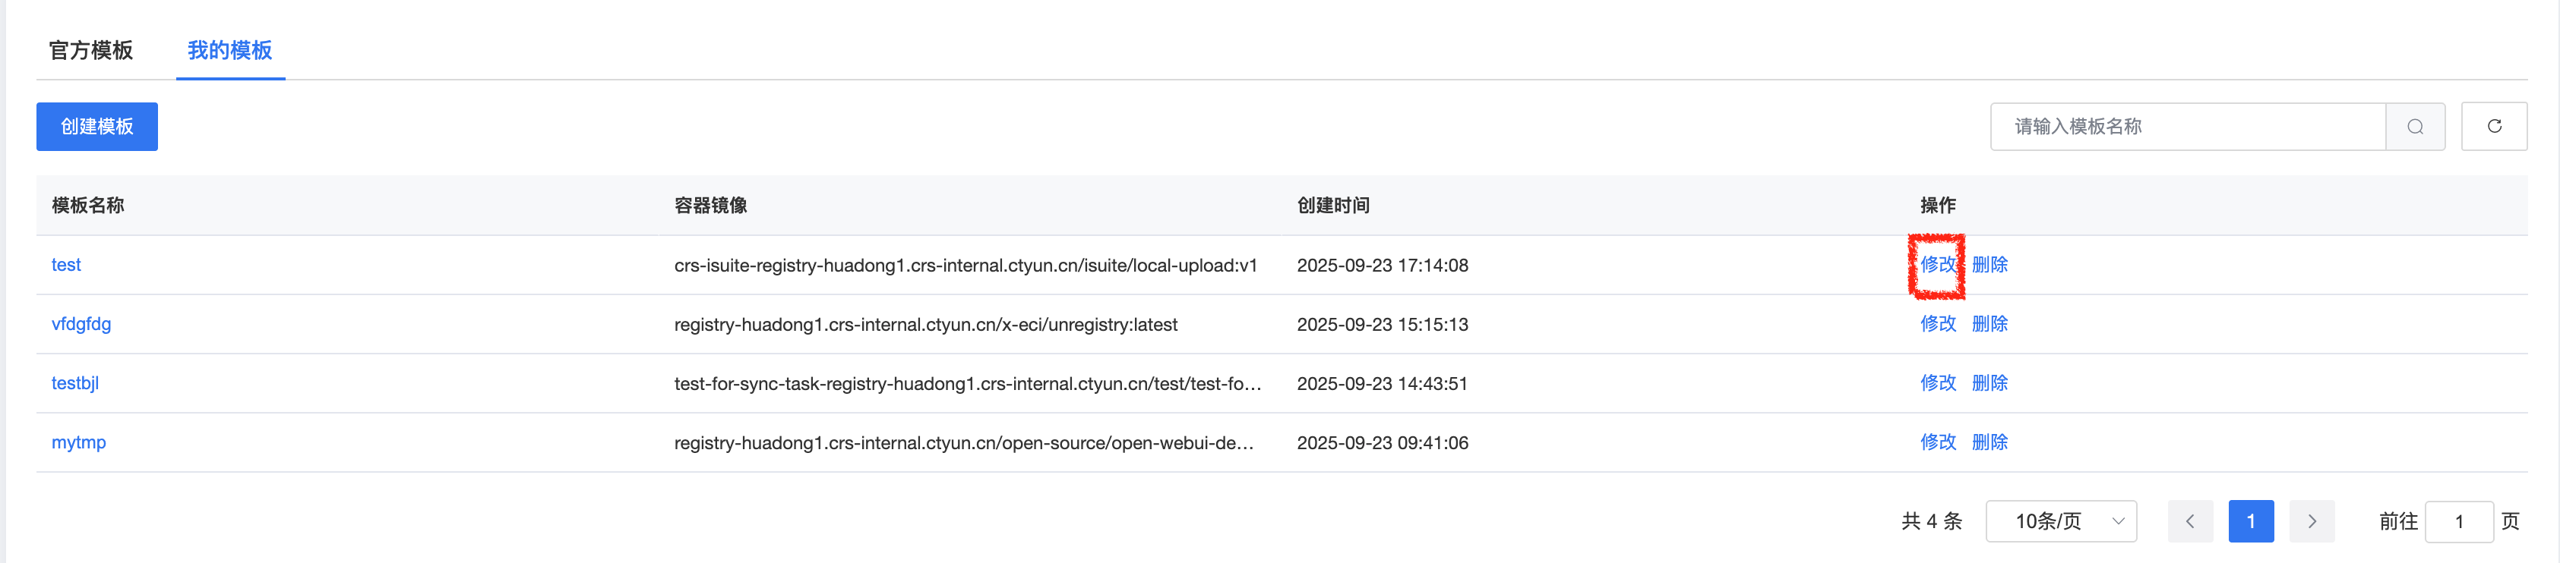Select page 1 in pagination

point(2251,521)
